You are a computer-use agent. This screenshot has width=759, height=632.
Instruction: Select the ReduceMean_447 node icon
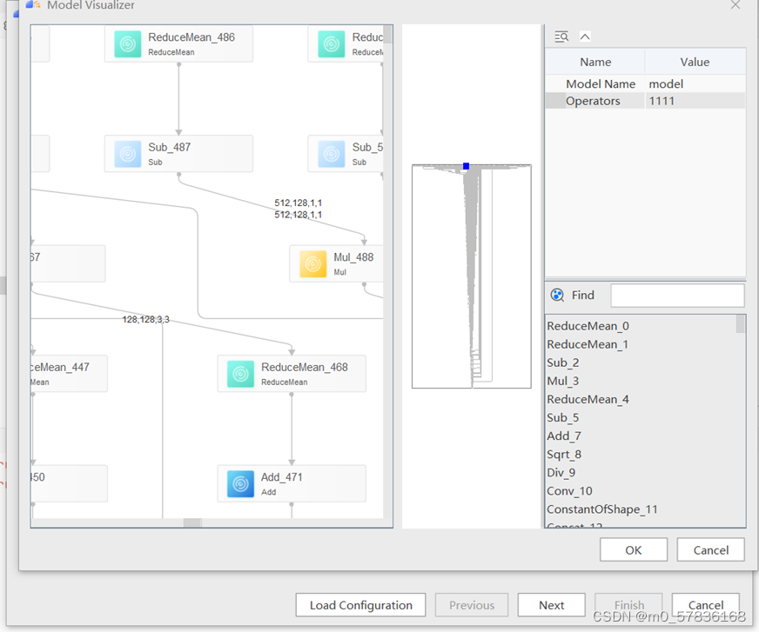tap(33, 373)
